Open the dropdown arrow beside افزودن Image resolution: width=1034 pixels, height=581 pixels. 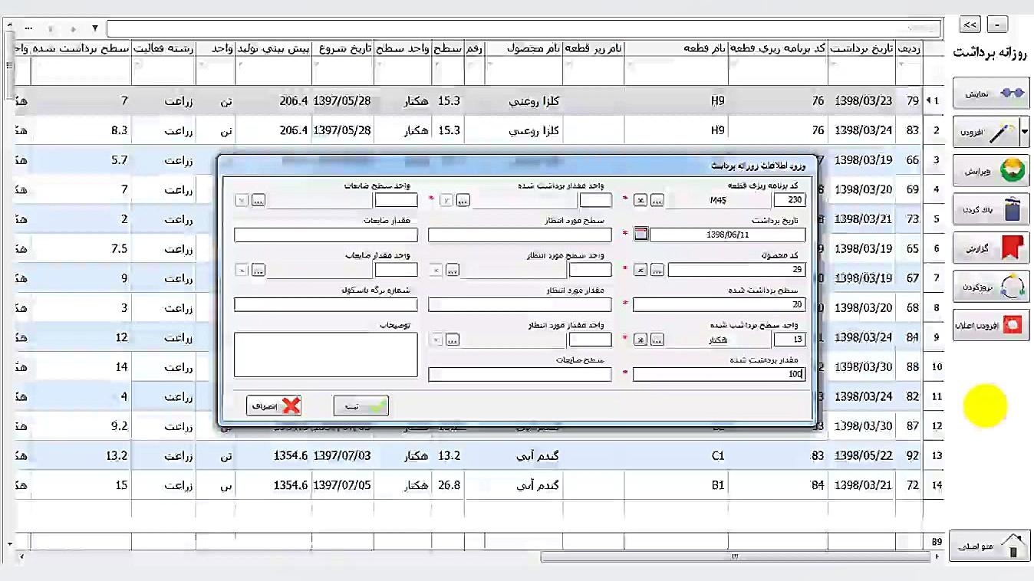(x=1024, y=132)
